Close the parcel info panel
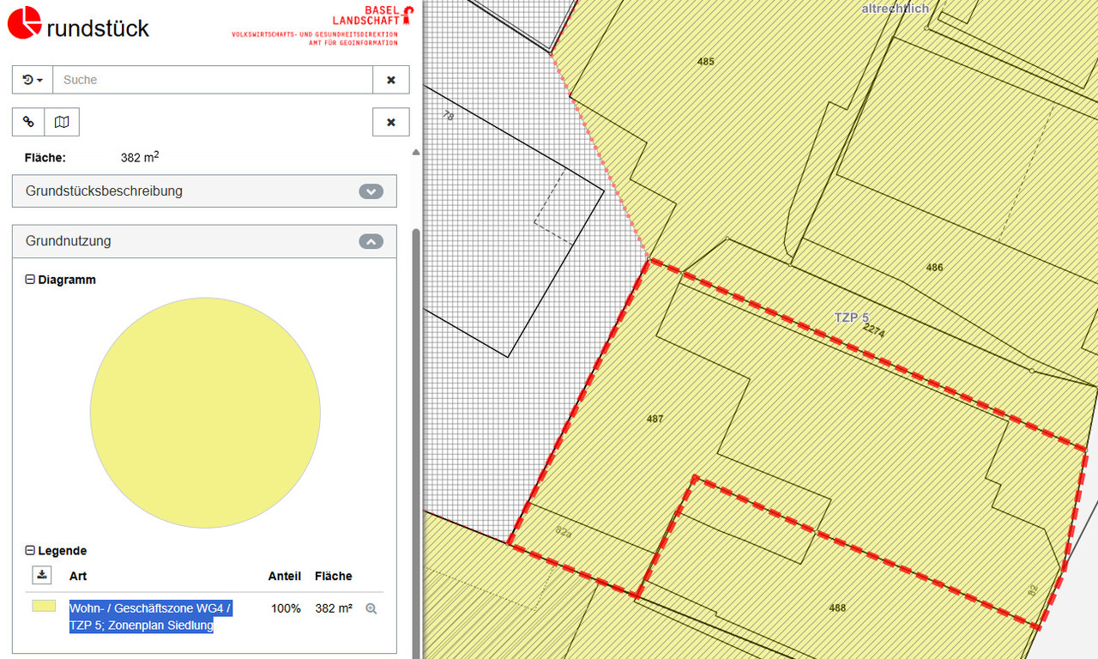1098x659 pixels. [x=391, y=122]
